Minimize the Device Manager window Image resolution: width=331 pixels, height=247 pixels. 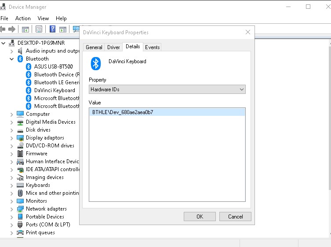click(x=288, y=7)
